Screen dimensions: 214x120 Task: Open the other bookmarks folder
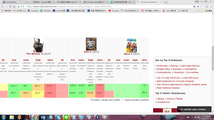coord(207,11)
